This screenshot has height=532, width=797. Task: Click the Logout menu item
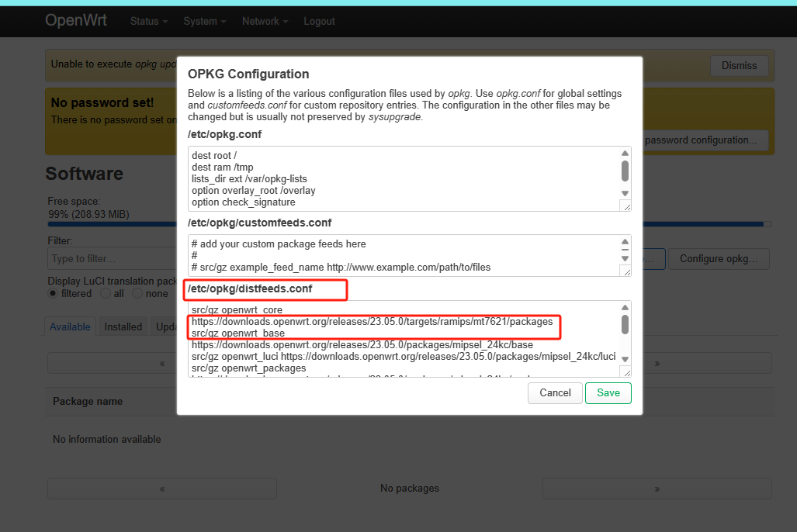(319, 22)
